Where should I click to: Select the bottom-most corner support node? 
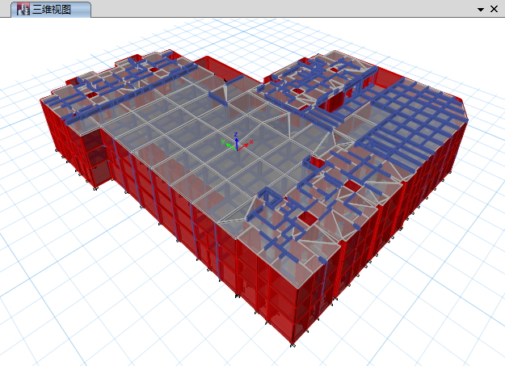292,345
